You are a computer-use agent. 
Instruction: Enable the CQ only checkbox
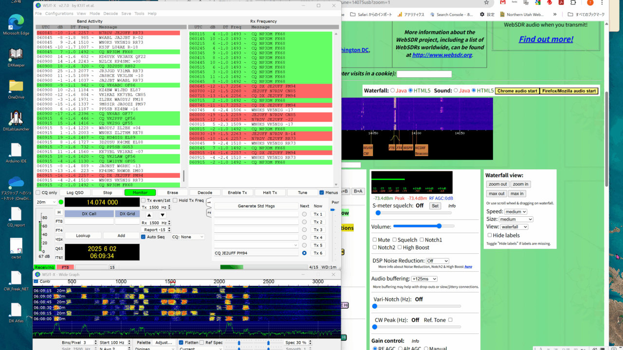(x=38, y=192)
